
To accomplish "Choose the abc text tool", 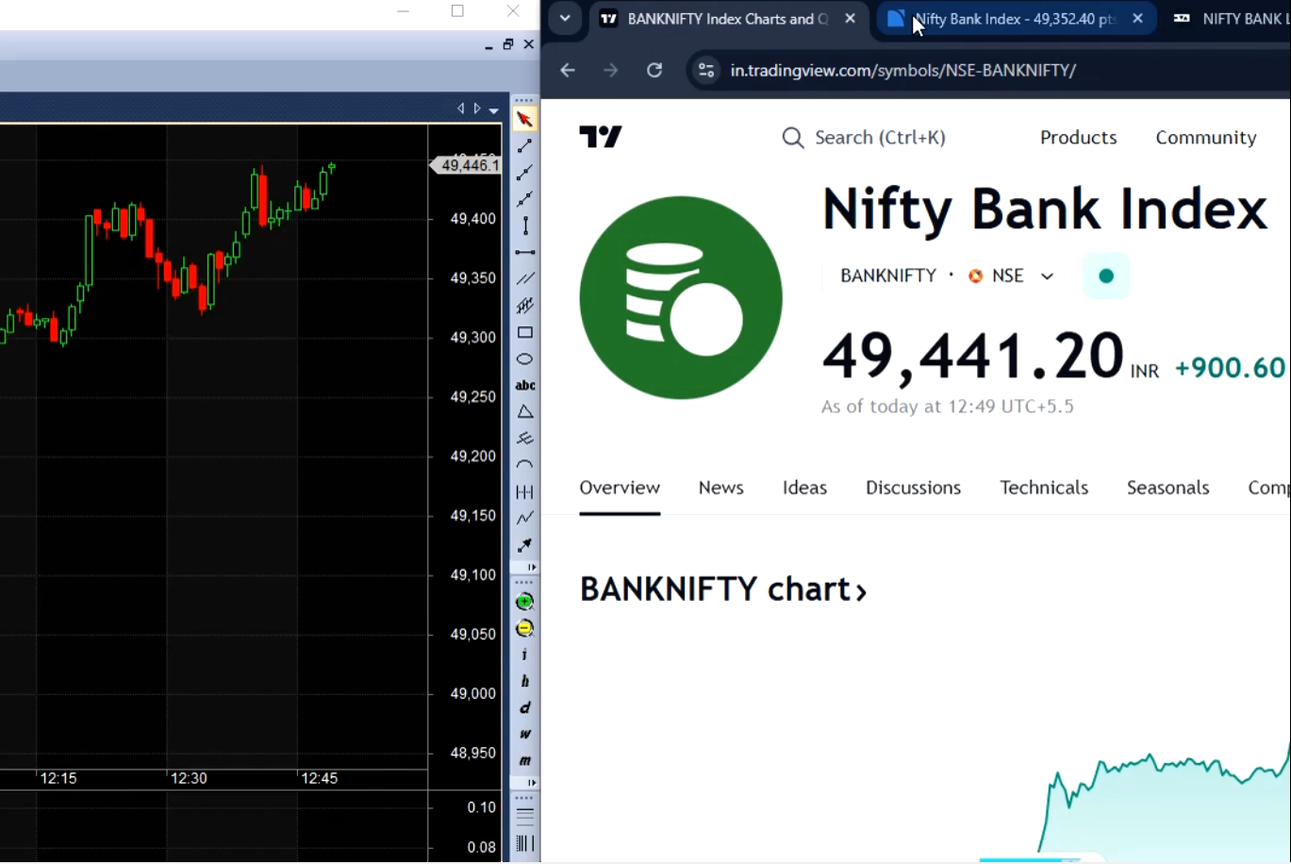I will [x=524, y=385].
